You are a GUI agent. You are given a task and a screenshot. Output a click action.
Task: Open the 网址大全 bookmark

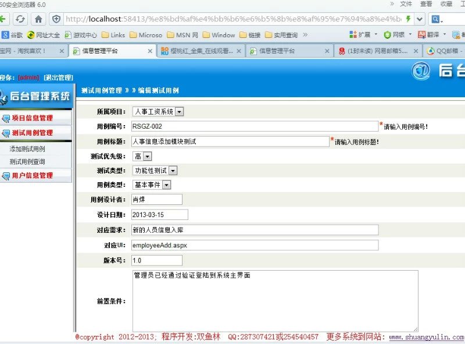43,35
